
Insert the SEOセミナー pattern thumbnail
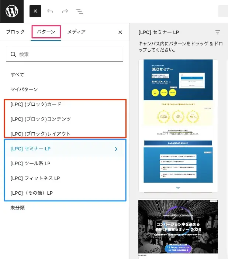pyautogui.click(x=178, y=126)
